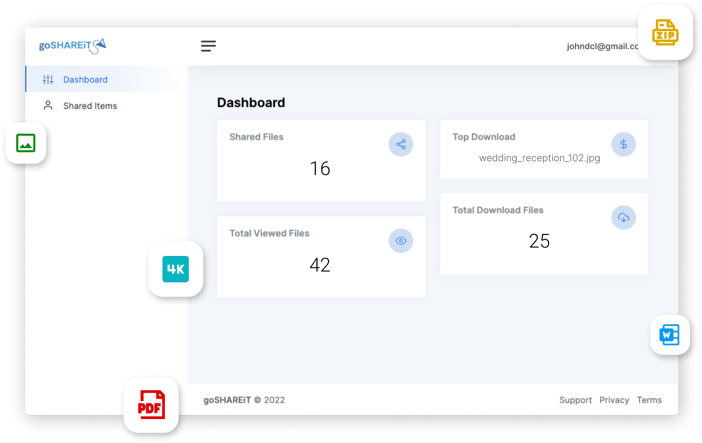This screenshot has width=702, height=443.
Task: Click the dollar icon on Top Download card
Action: [x=623, y=144]
